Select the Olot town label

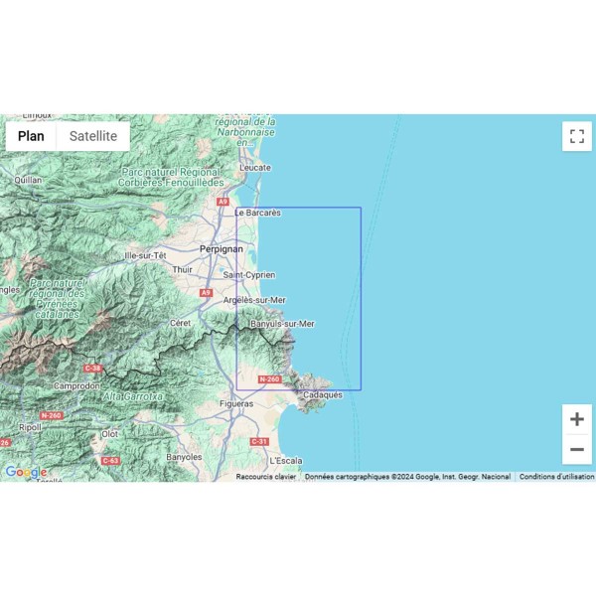109,434
